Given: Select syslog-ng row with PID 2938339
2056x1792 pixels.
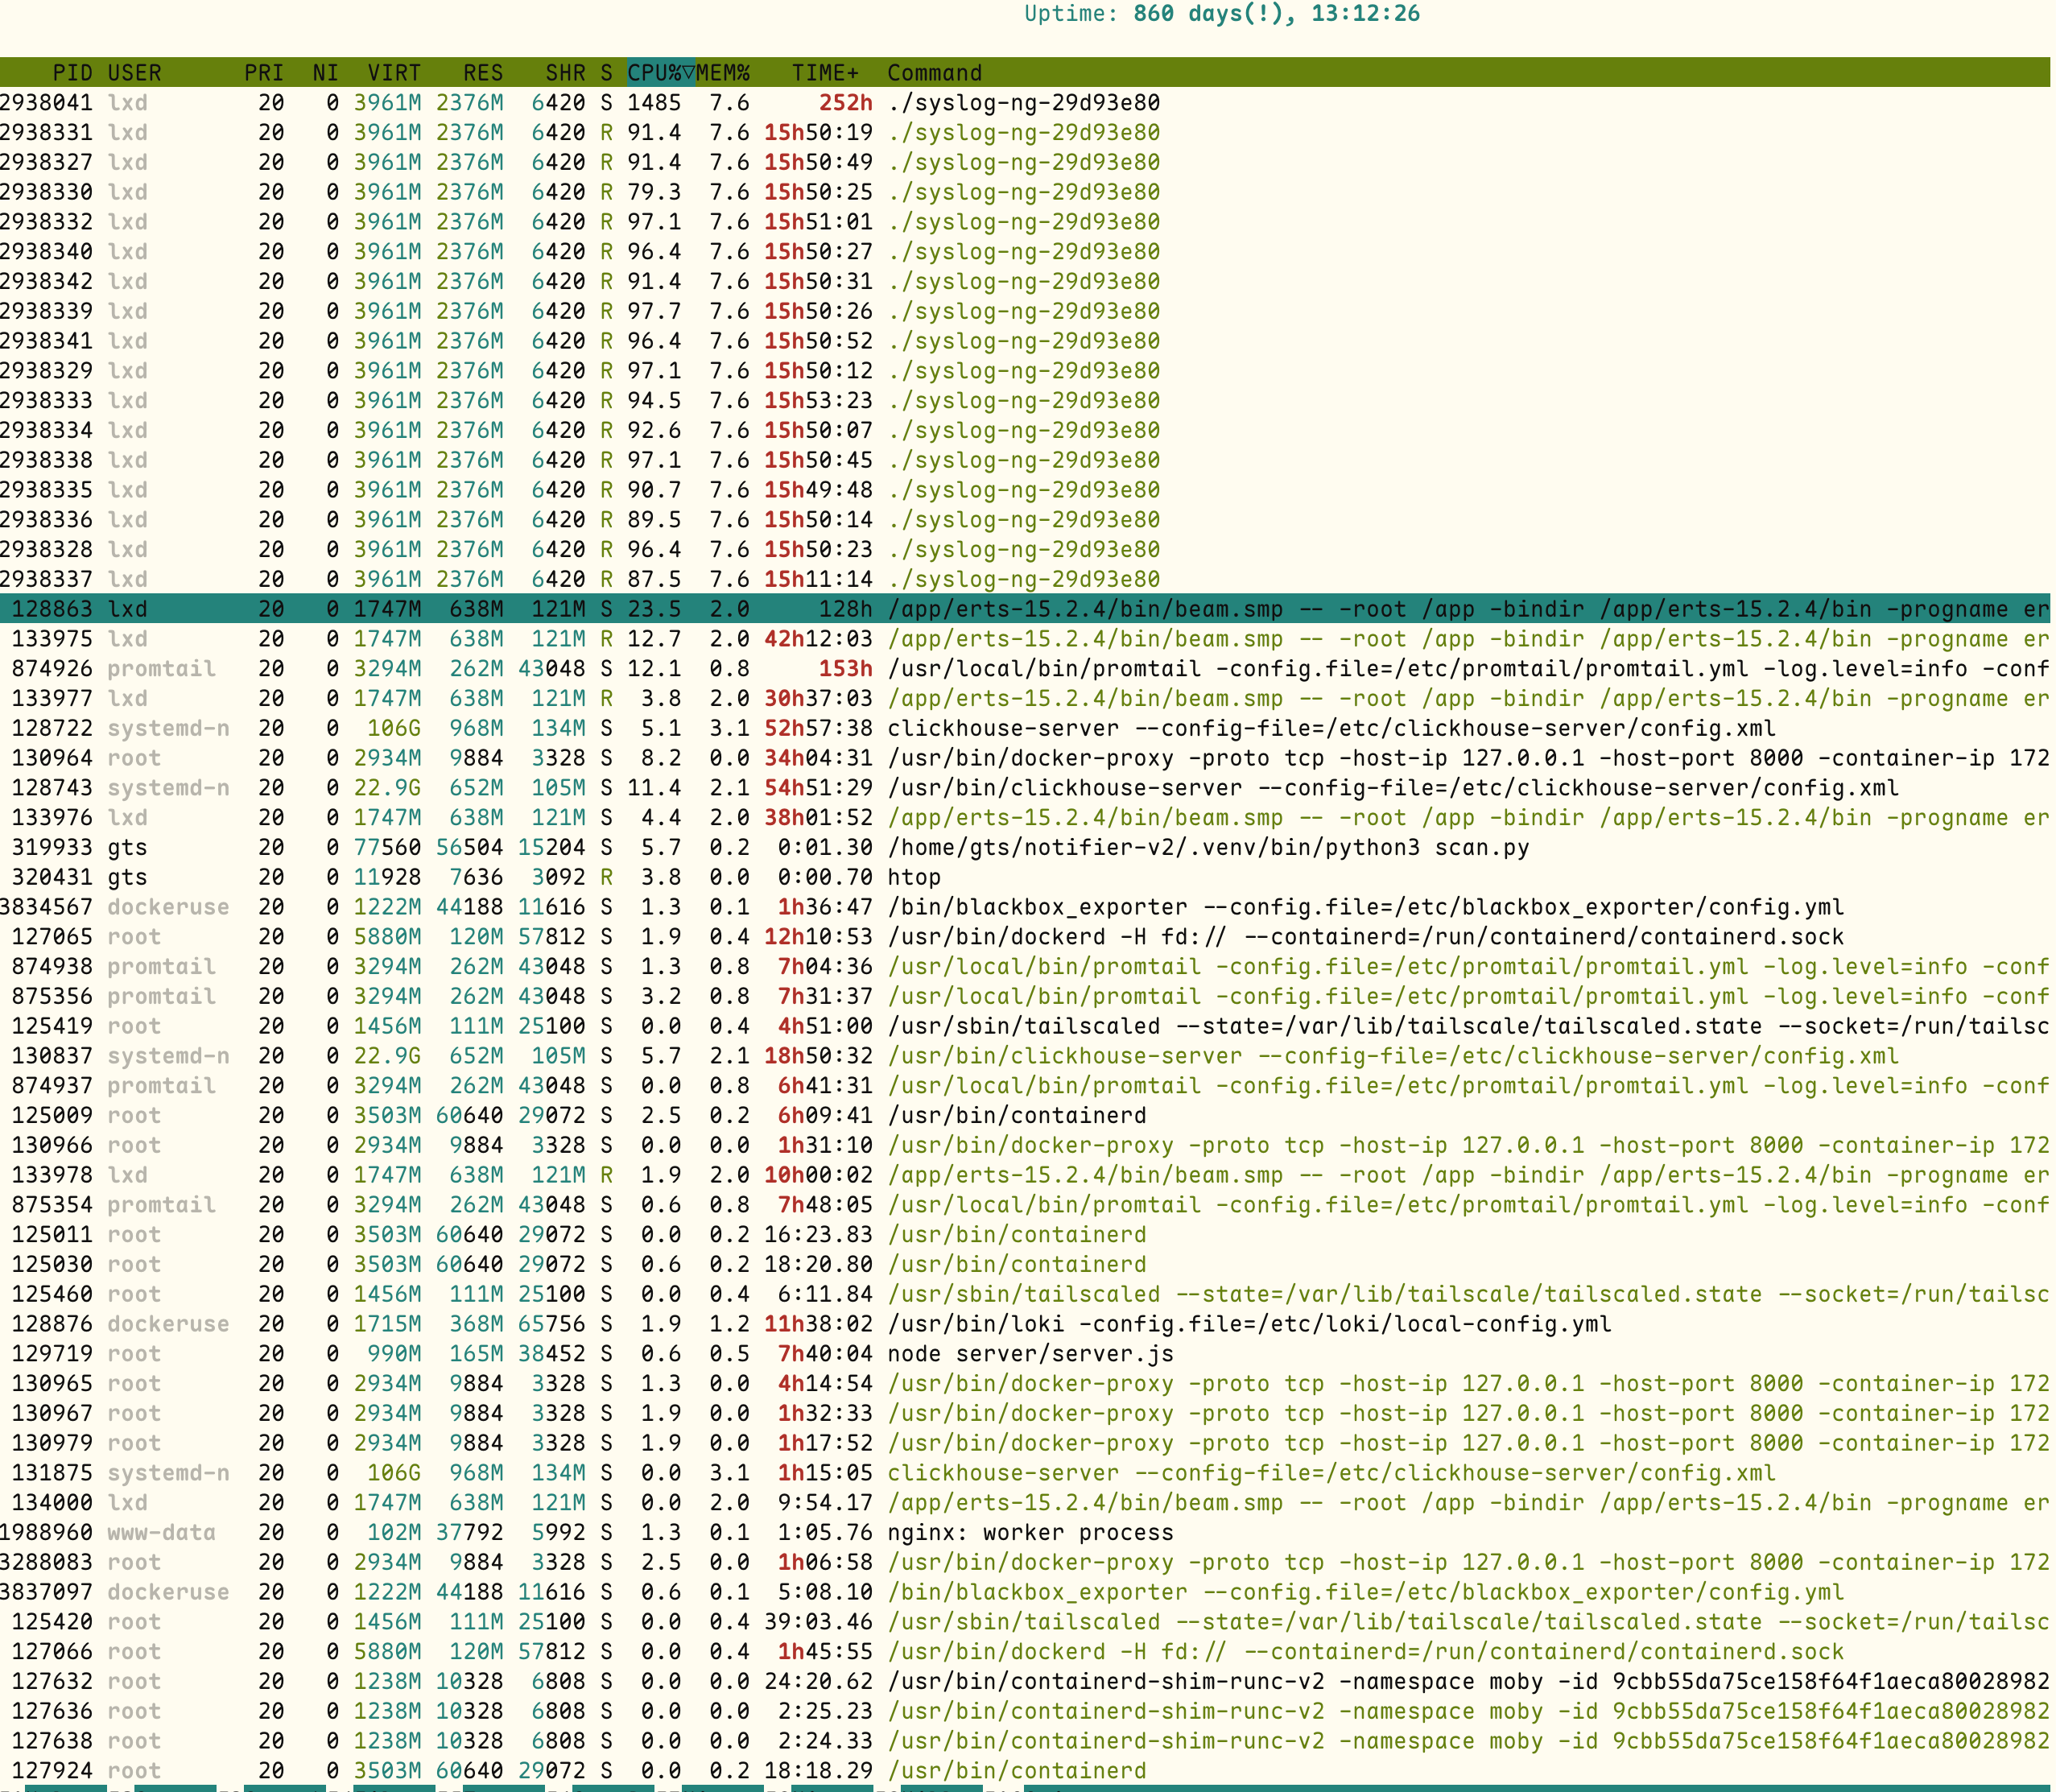Looking at the screenshot, I should 1025,311.
